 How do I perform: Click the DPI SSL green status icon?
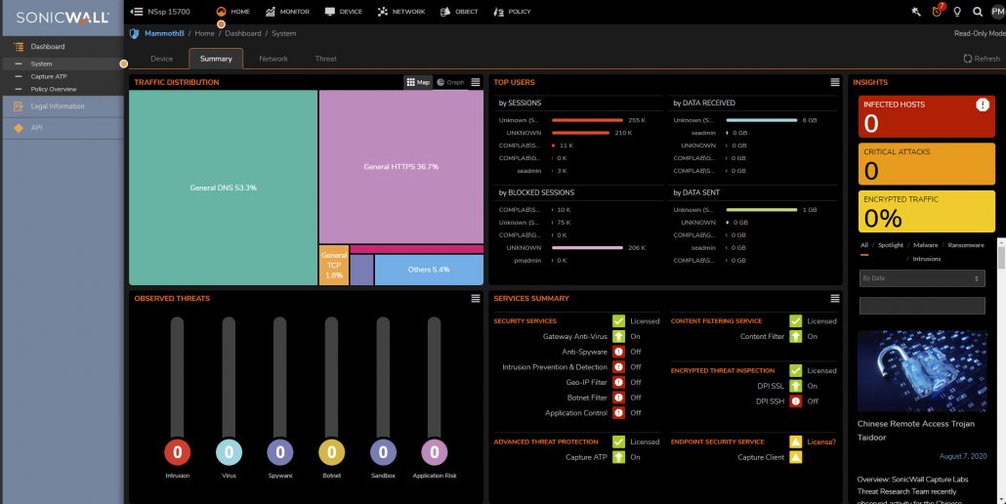(796, 386)
